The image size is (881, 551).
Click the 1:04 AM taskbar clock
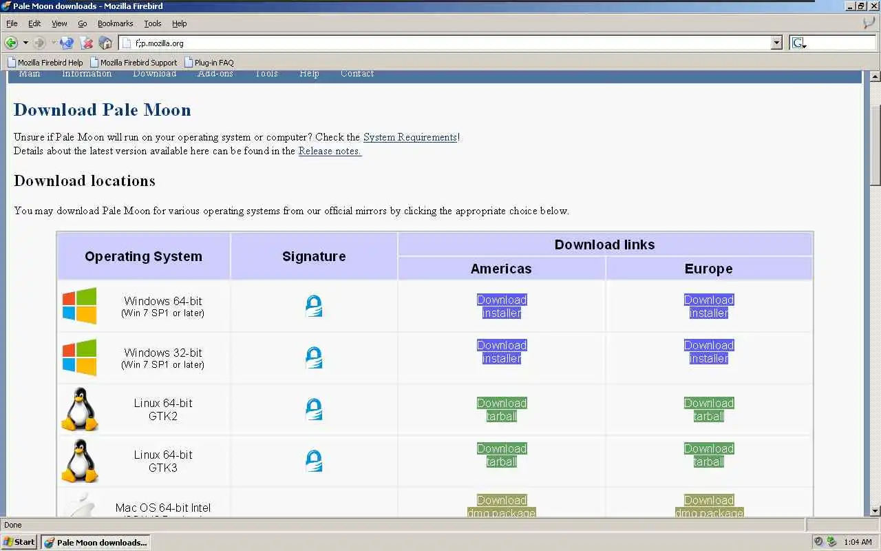click(858, 542)
